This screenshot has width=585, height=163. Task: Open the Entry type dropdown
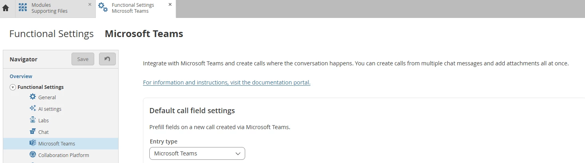(x=197, y=153)
